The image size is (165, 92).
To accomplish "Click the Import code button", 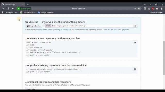I will coord(31,89).
